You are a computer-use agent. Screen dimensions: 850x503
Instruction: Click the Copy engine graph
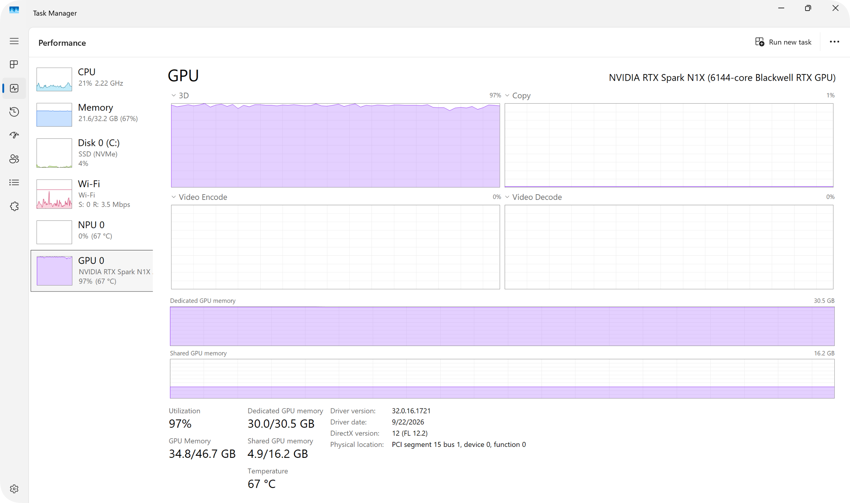(x=669, y=145)
